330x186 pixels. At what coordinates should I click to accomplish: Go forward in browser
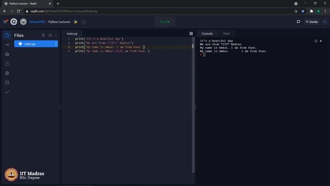click(x=11, y=11)
